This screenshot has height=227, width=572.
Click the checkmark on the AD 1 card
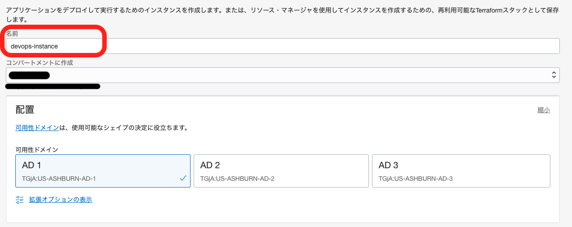tap(183, 178)
